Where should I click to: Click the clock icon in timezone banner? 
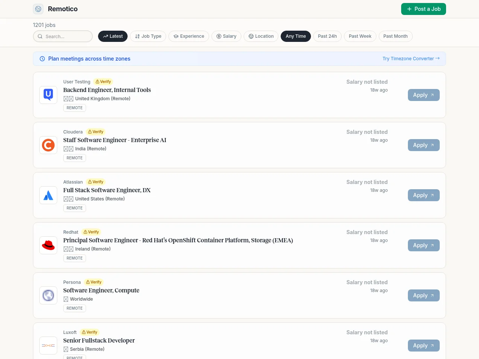(x=42, y=59)
